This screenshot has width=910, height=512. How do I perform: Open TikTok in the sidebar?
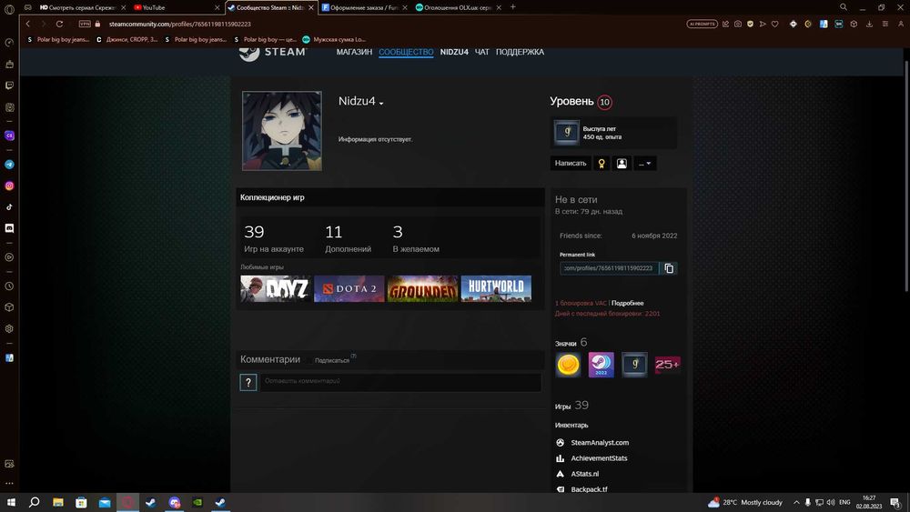[x=9, y=207]
